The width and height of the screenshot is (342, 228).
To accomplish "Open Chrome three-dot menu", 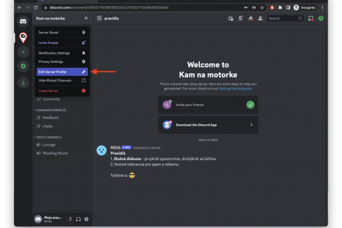I will [x=323, y=7].
